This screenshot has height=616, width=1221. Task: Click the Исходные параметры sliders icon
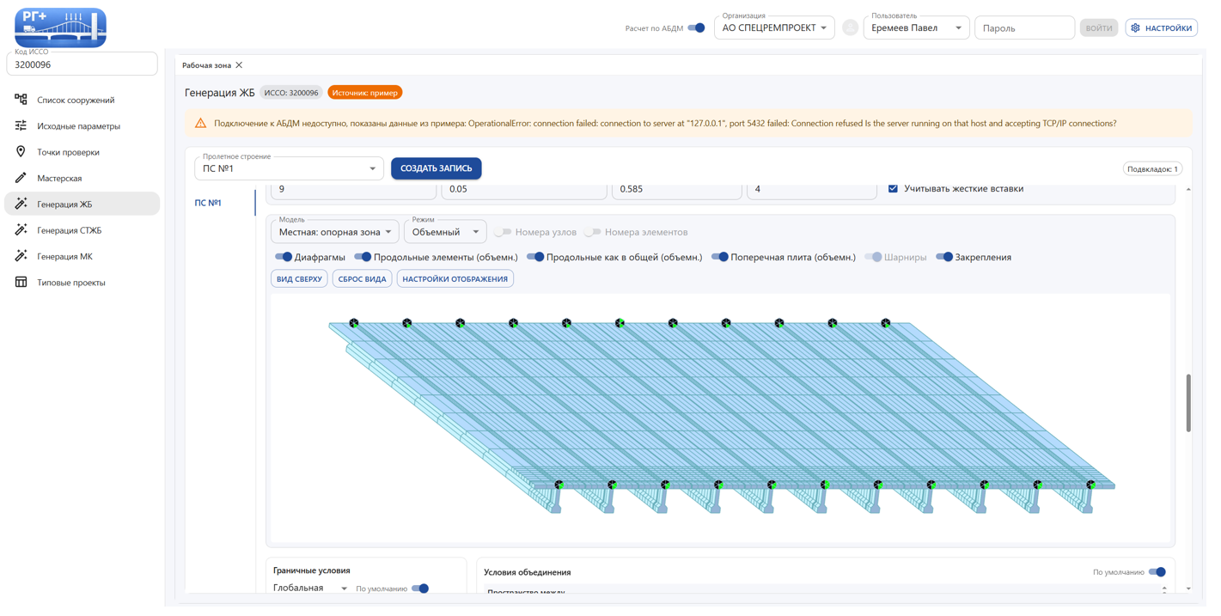point(21,125)
